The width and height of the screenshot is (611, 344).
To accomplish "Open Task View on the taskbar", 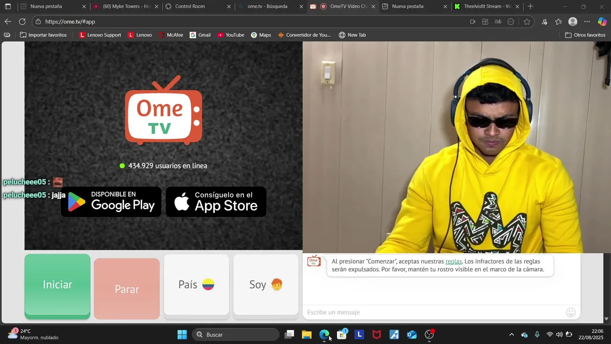I will point(289,335).
